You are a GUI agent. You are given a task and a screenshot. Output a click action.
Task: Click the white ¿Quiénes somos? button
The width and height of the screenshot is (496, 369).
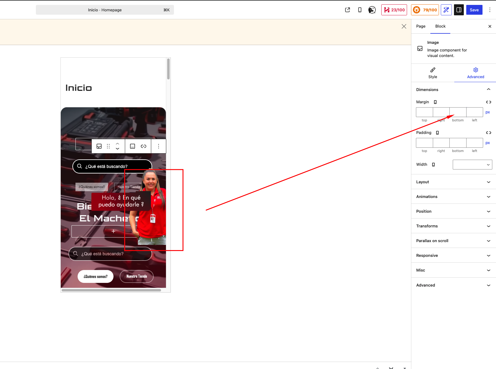coord(95,276)
